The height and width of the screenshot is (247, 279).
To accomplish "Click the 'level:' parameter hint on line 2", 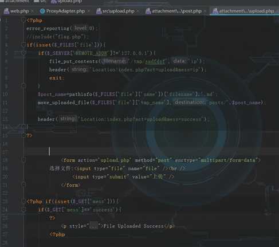I will click(x=80, y=28).
